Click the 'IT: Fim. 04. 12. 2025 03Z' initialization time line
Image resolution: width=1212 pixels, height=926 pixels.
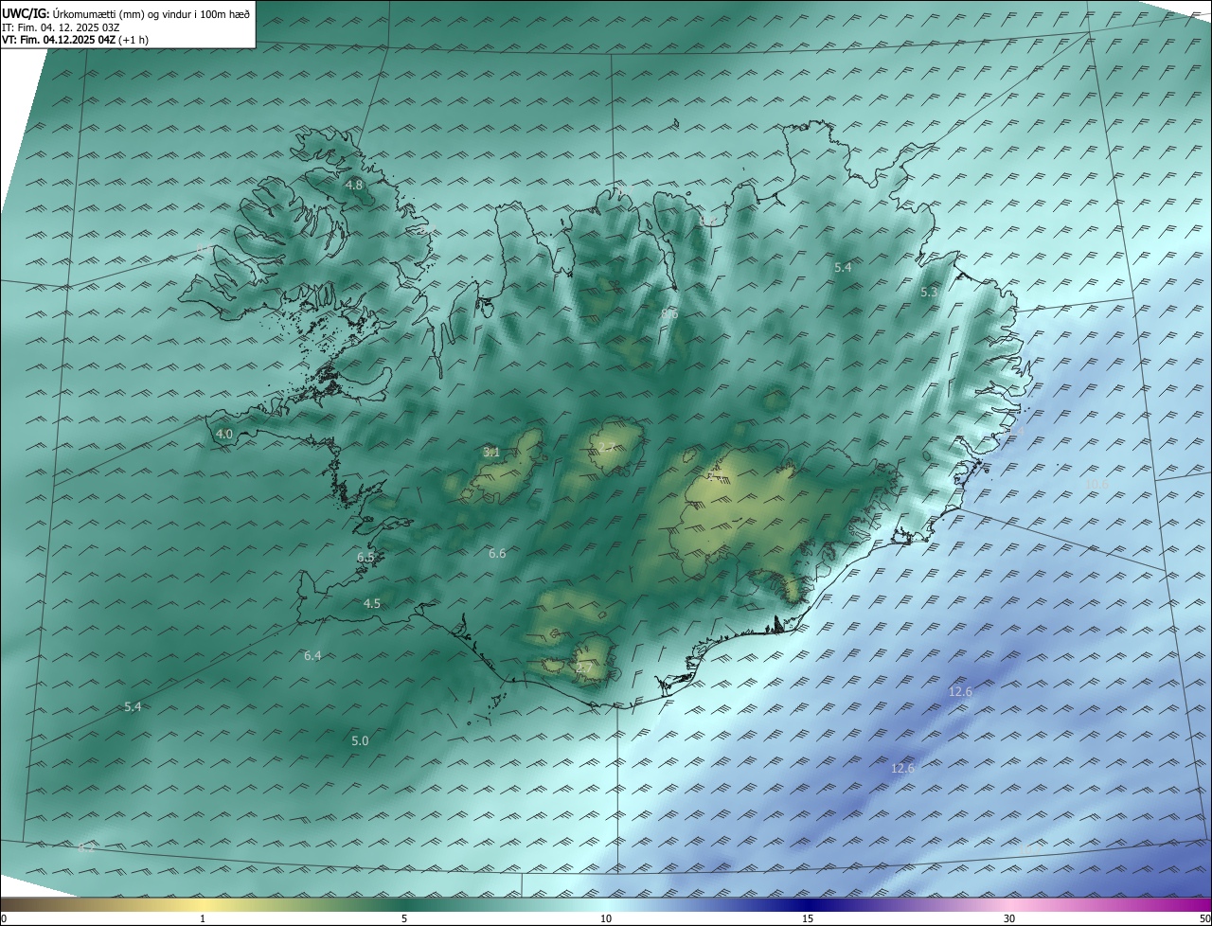[x=62, y=27]
